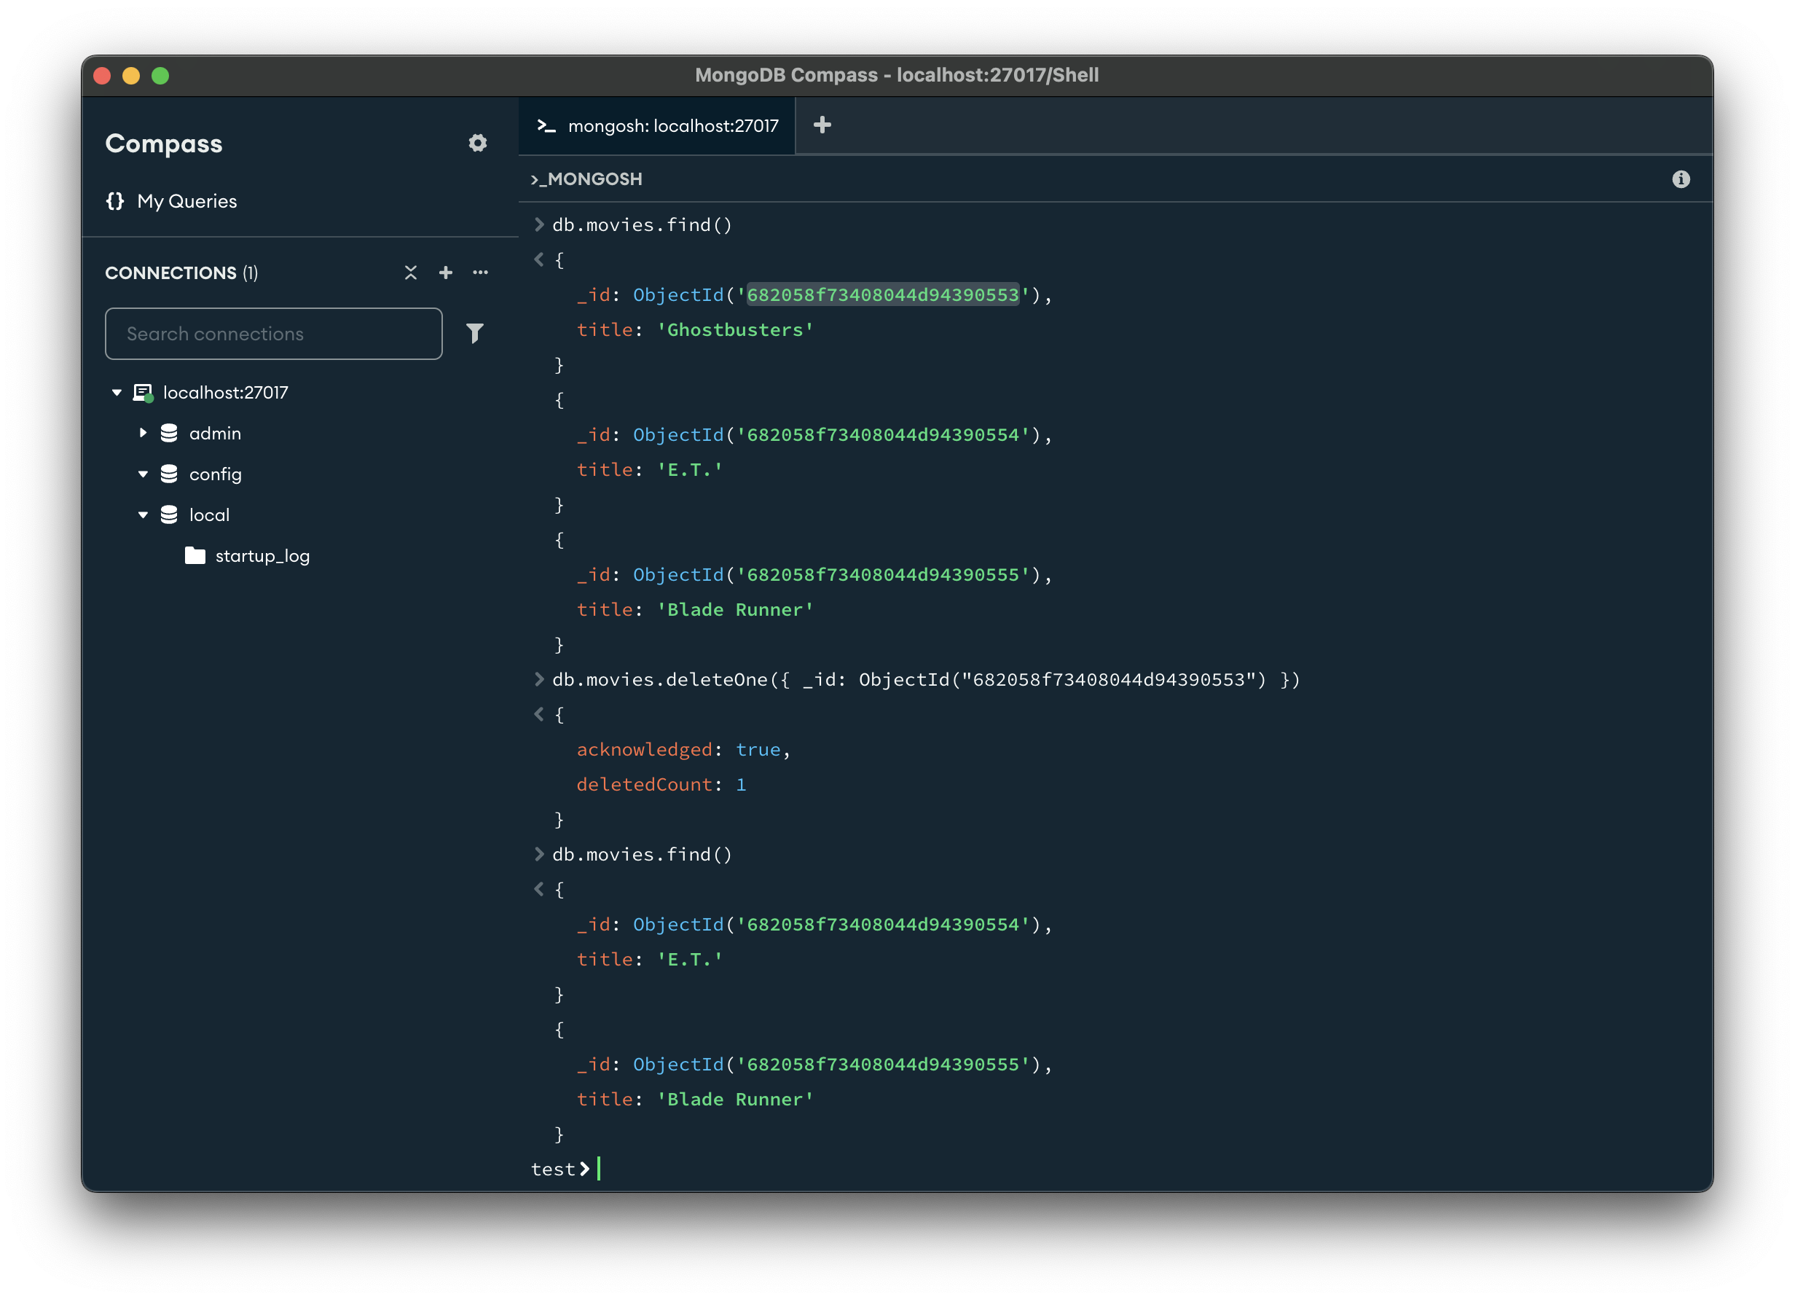Click the db.movies.deleteOne command line
Viewport: 1795px width, 1300px height.
926,680
